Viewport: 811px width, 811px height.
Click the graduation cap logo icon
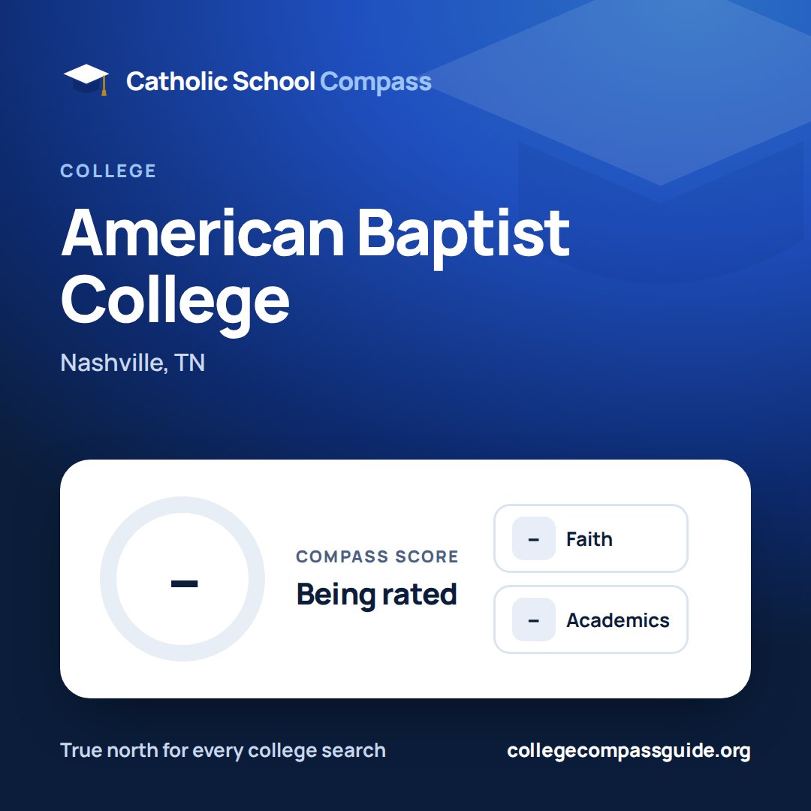point(86,80)
